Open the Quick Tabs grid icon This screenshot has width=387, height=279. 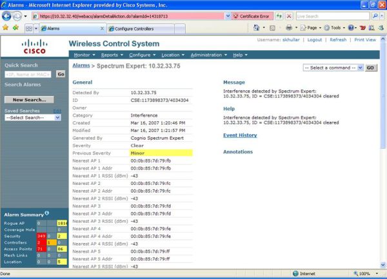coord(29,28)
